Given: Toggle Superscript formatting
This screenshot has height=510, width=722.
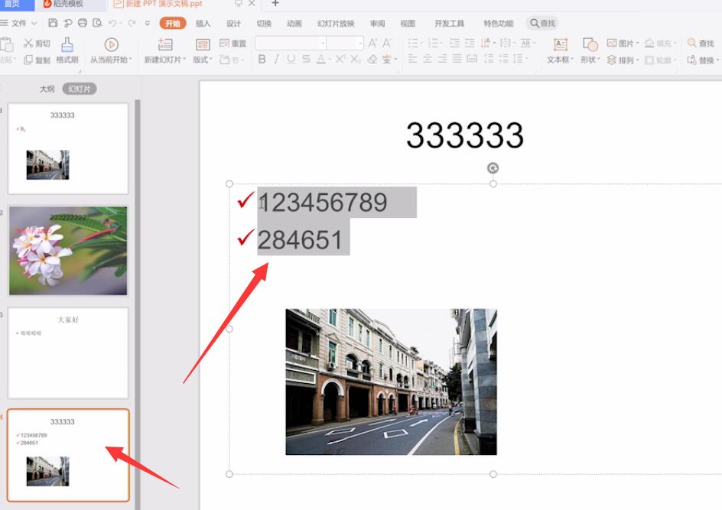Looking at the screenshot, I should [340, 59].
